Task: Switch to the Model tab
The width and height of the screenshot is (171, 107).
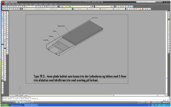Action: pyautogui.click(x=17, y=95)
